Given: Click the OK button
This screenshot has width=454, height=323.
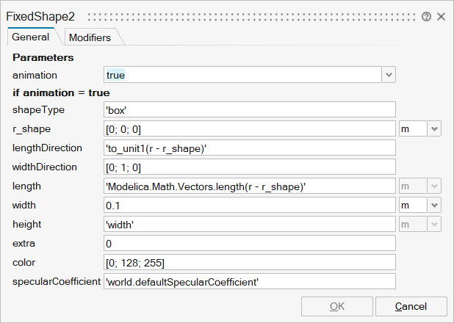Looking at the screenshot, I should [337, 306].
